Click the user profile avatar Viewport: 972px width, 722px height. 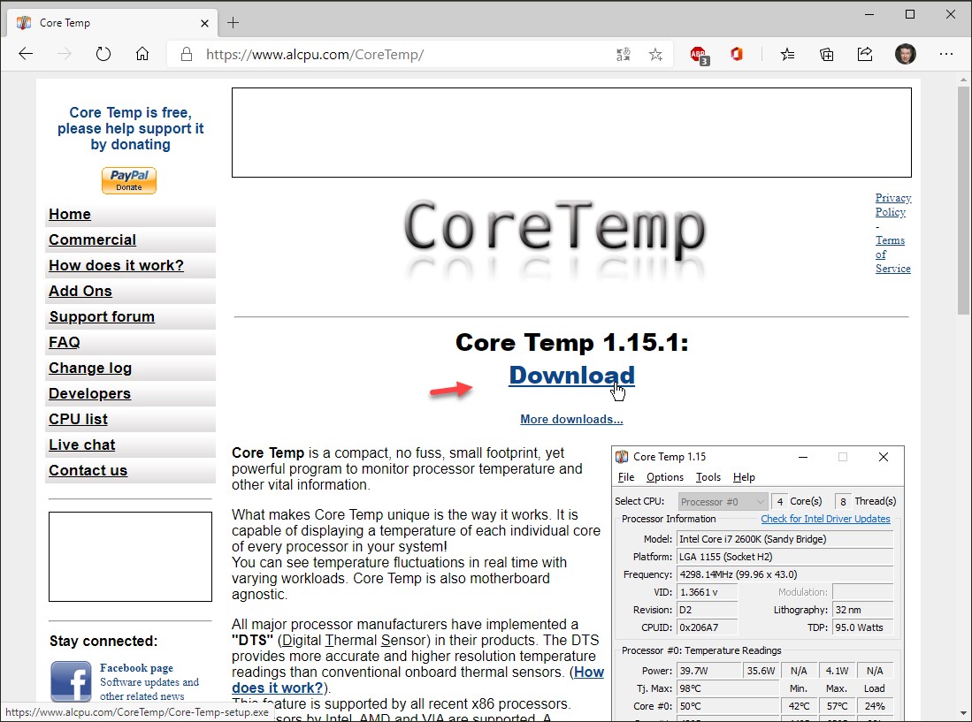click(905, 54)
